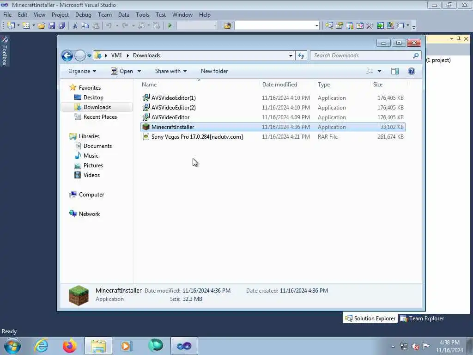Open recent pages dropdown next to Forward
Image resolution: width=473 pixels, height=355 pixels.
click(89, 56)
